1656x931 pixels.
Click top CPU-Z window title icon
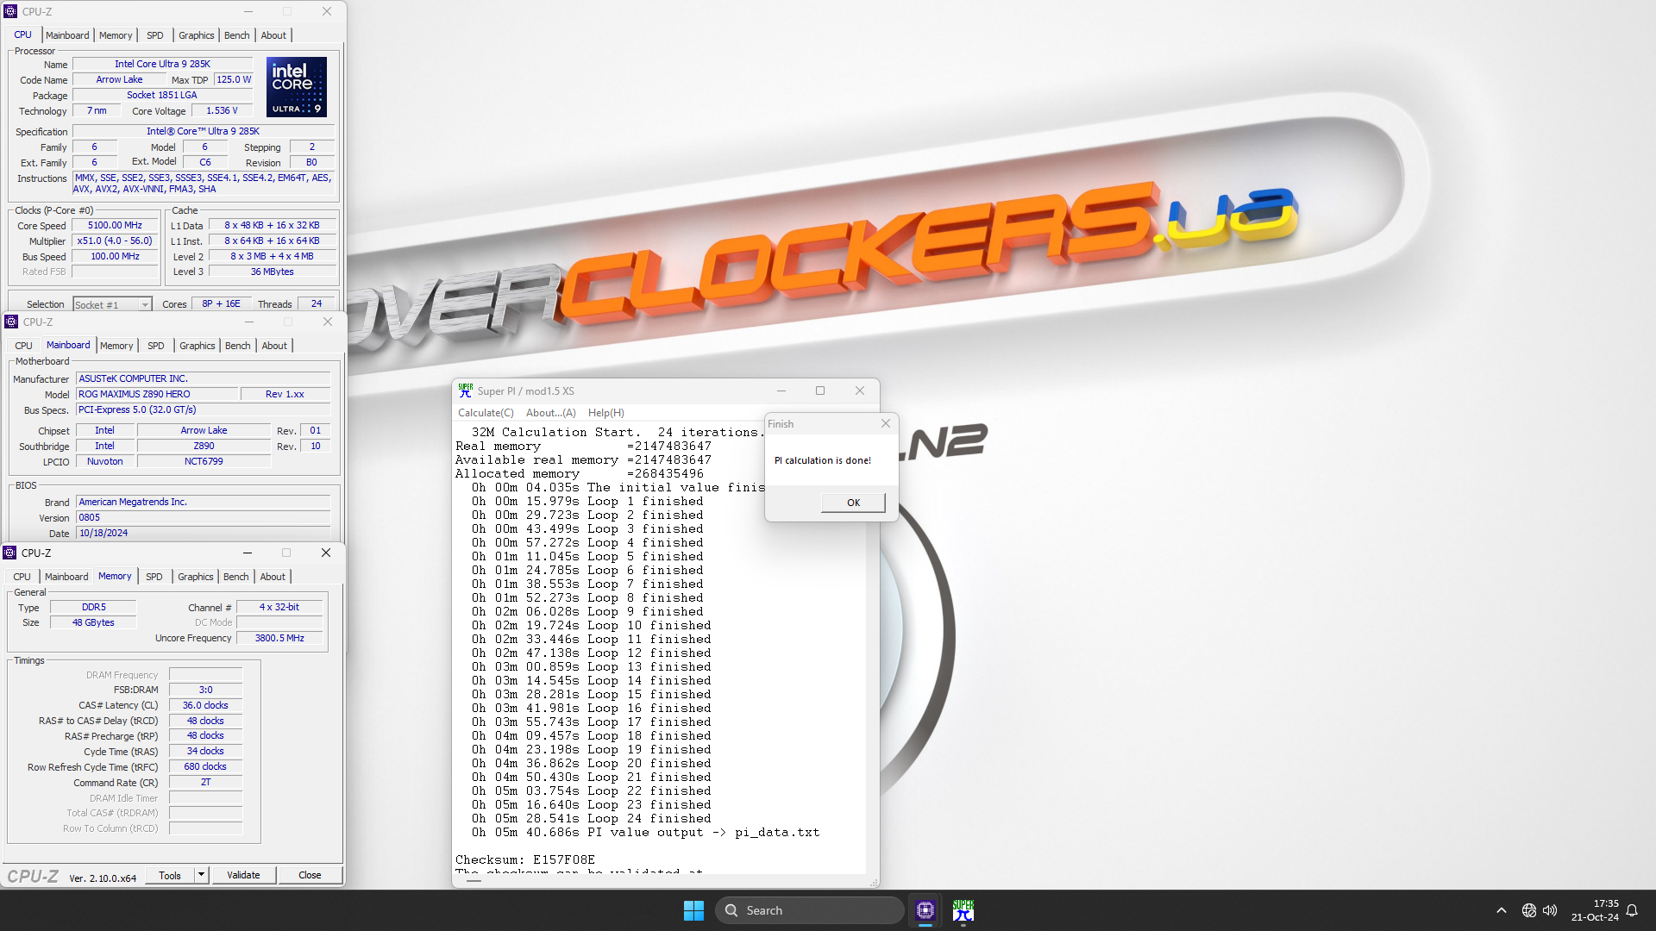coord(10,11)
